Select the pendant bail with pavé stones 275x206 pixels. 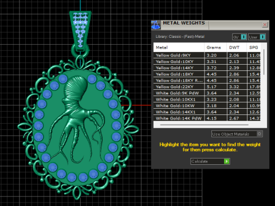(80, 30)
